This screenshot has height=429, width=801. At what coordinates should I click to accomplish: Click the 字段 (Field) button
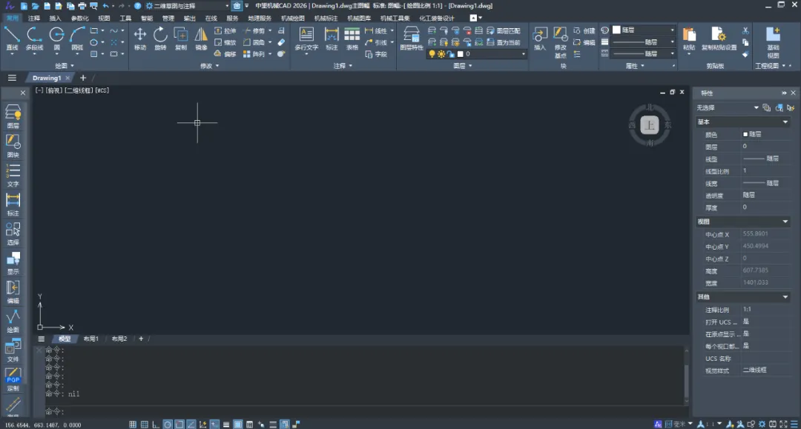coord(377,54)
